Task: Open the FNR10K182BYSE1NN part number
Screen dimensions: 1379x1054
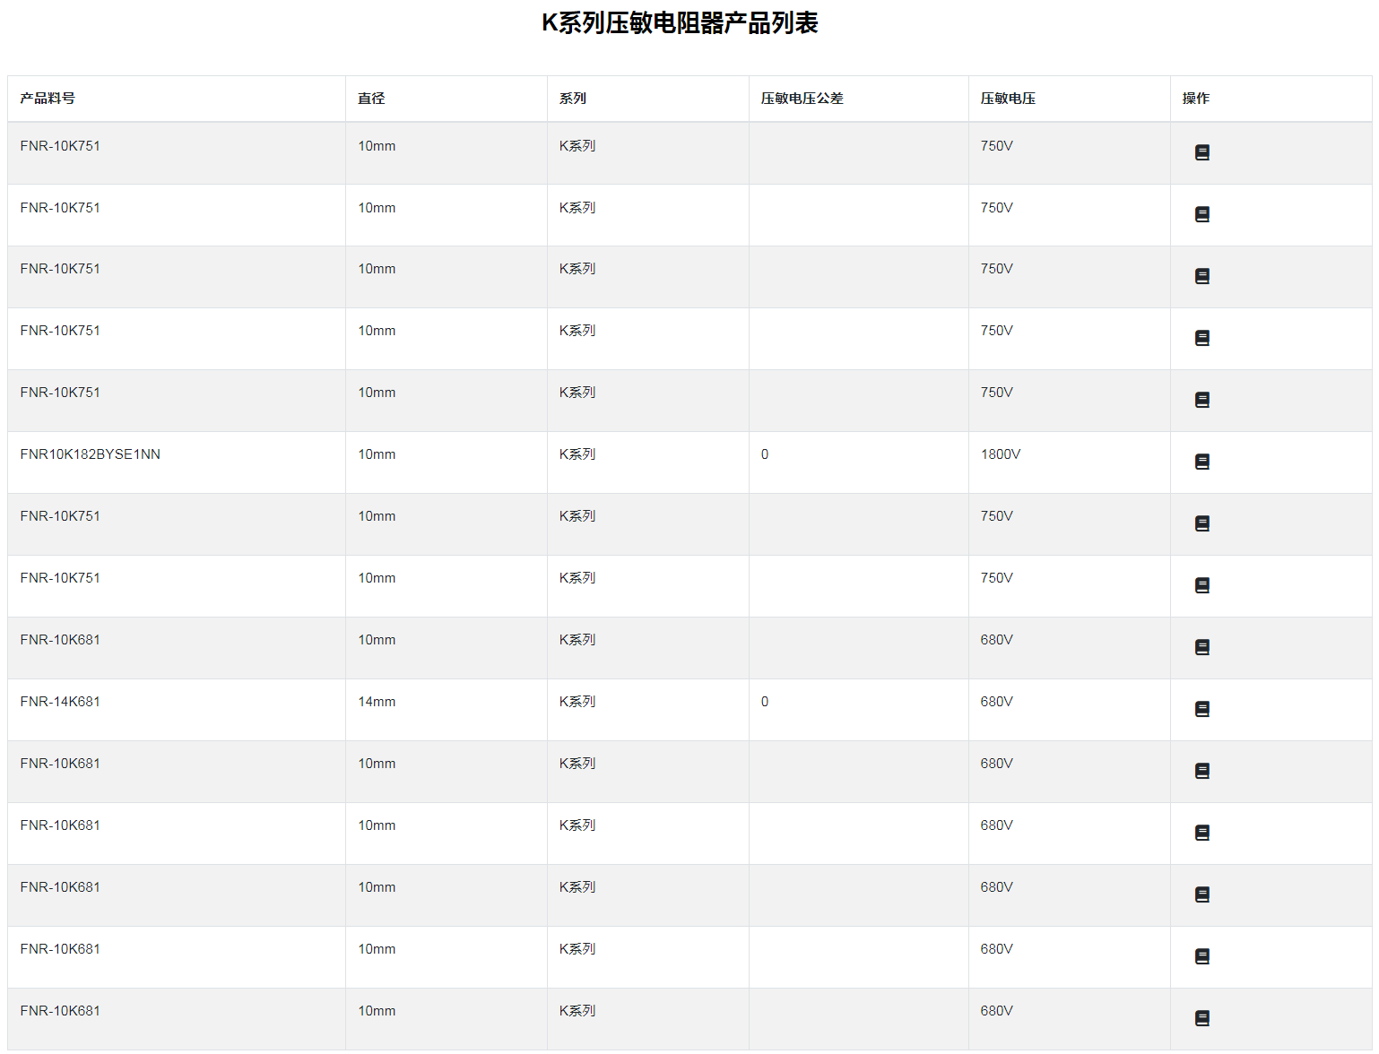Action: [91, 454]
